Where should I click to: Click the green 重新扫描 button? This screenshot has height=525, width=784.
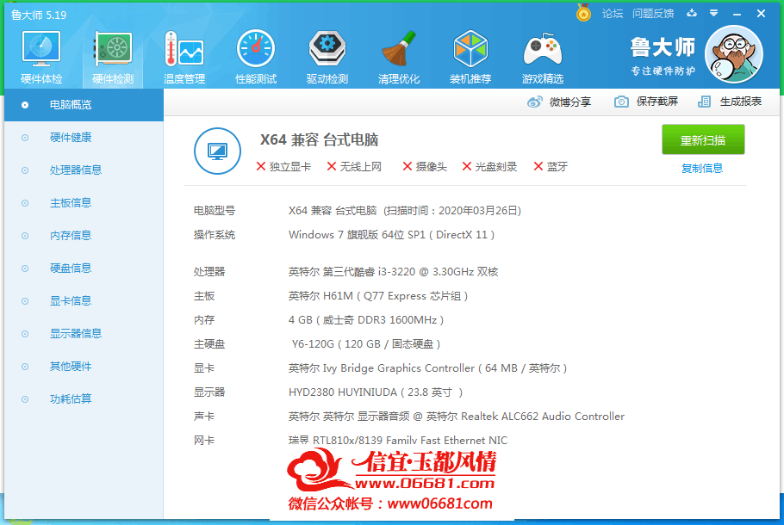[703, 139]
